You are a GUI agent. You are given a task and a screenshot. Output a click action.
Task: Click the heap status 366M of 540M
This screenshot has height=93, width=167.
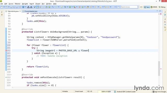click(106, 91)
